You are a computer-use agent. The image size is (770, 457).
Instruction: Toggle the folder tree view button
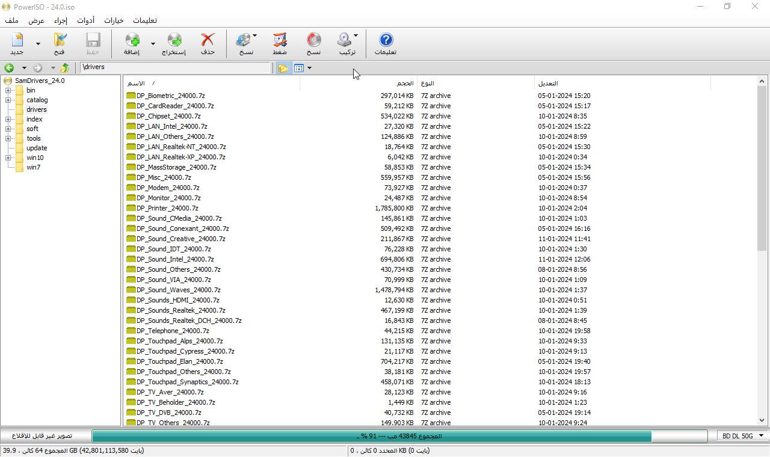[283, 68]
